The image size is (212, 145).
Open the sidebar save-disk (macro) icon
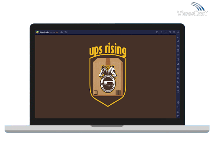tap(178, 69)
